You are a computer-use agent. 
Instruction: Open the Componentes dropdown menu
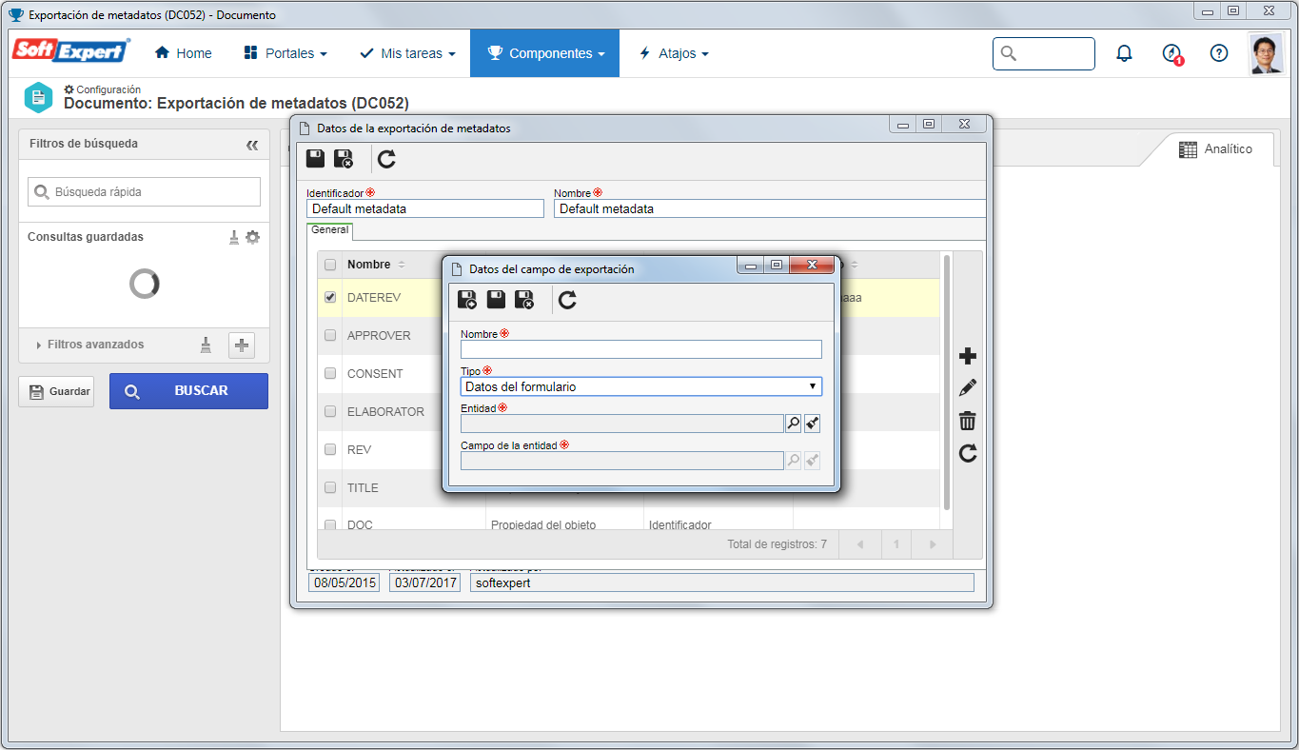[x=545, y=53]
